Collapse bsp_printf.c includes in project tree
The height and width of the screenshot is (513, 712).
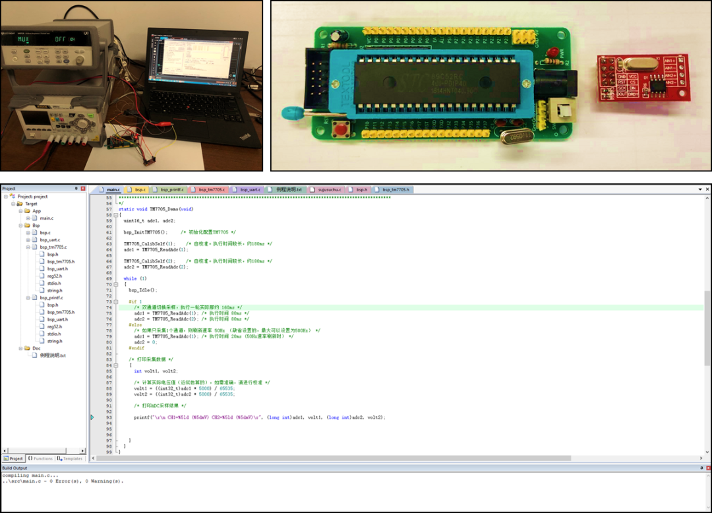[28, 298]
